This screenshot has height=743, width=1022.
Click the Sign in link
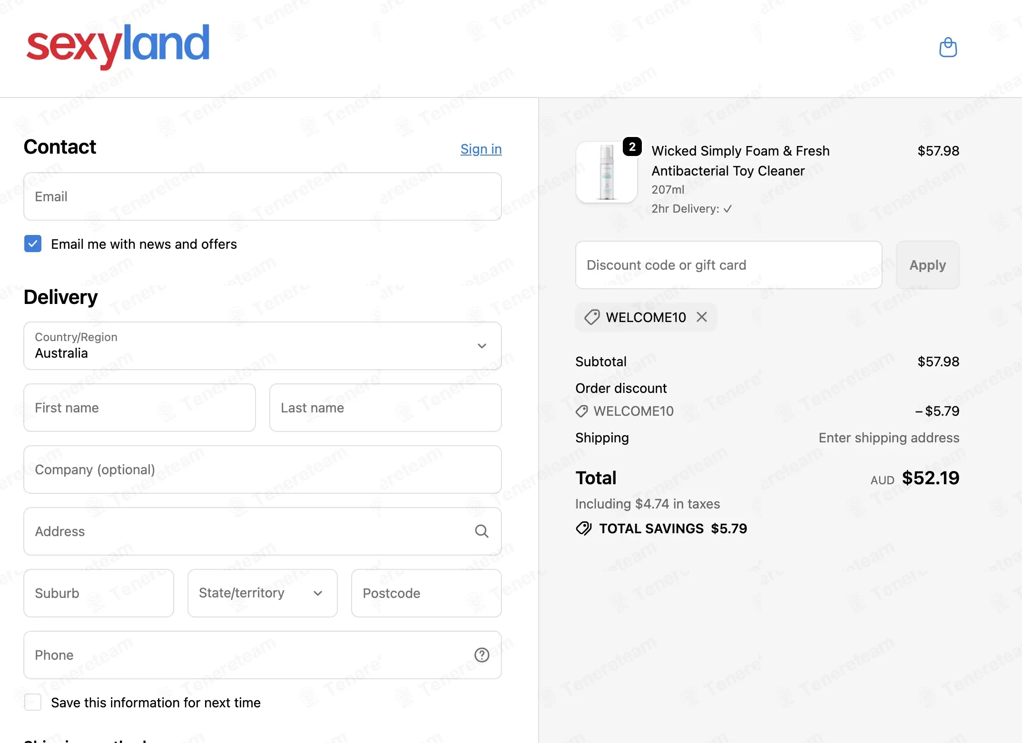pyautogui.click(x=481, y=149)
